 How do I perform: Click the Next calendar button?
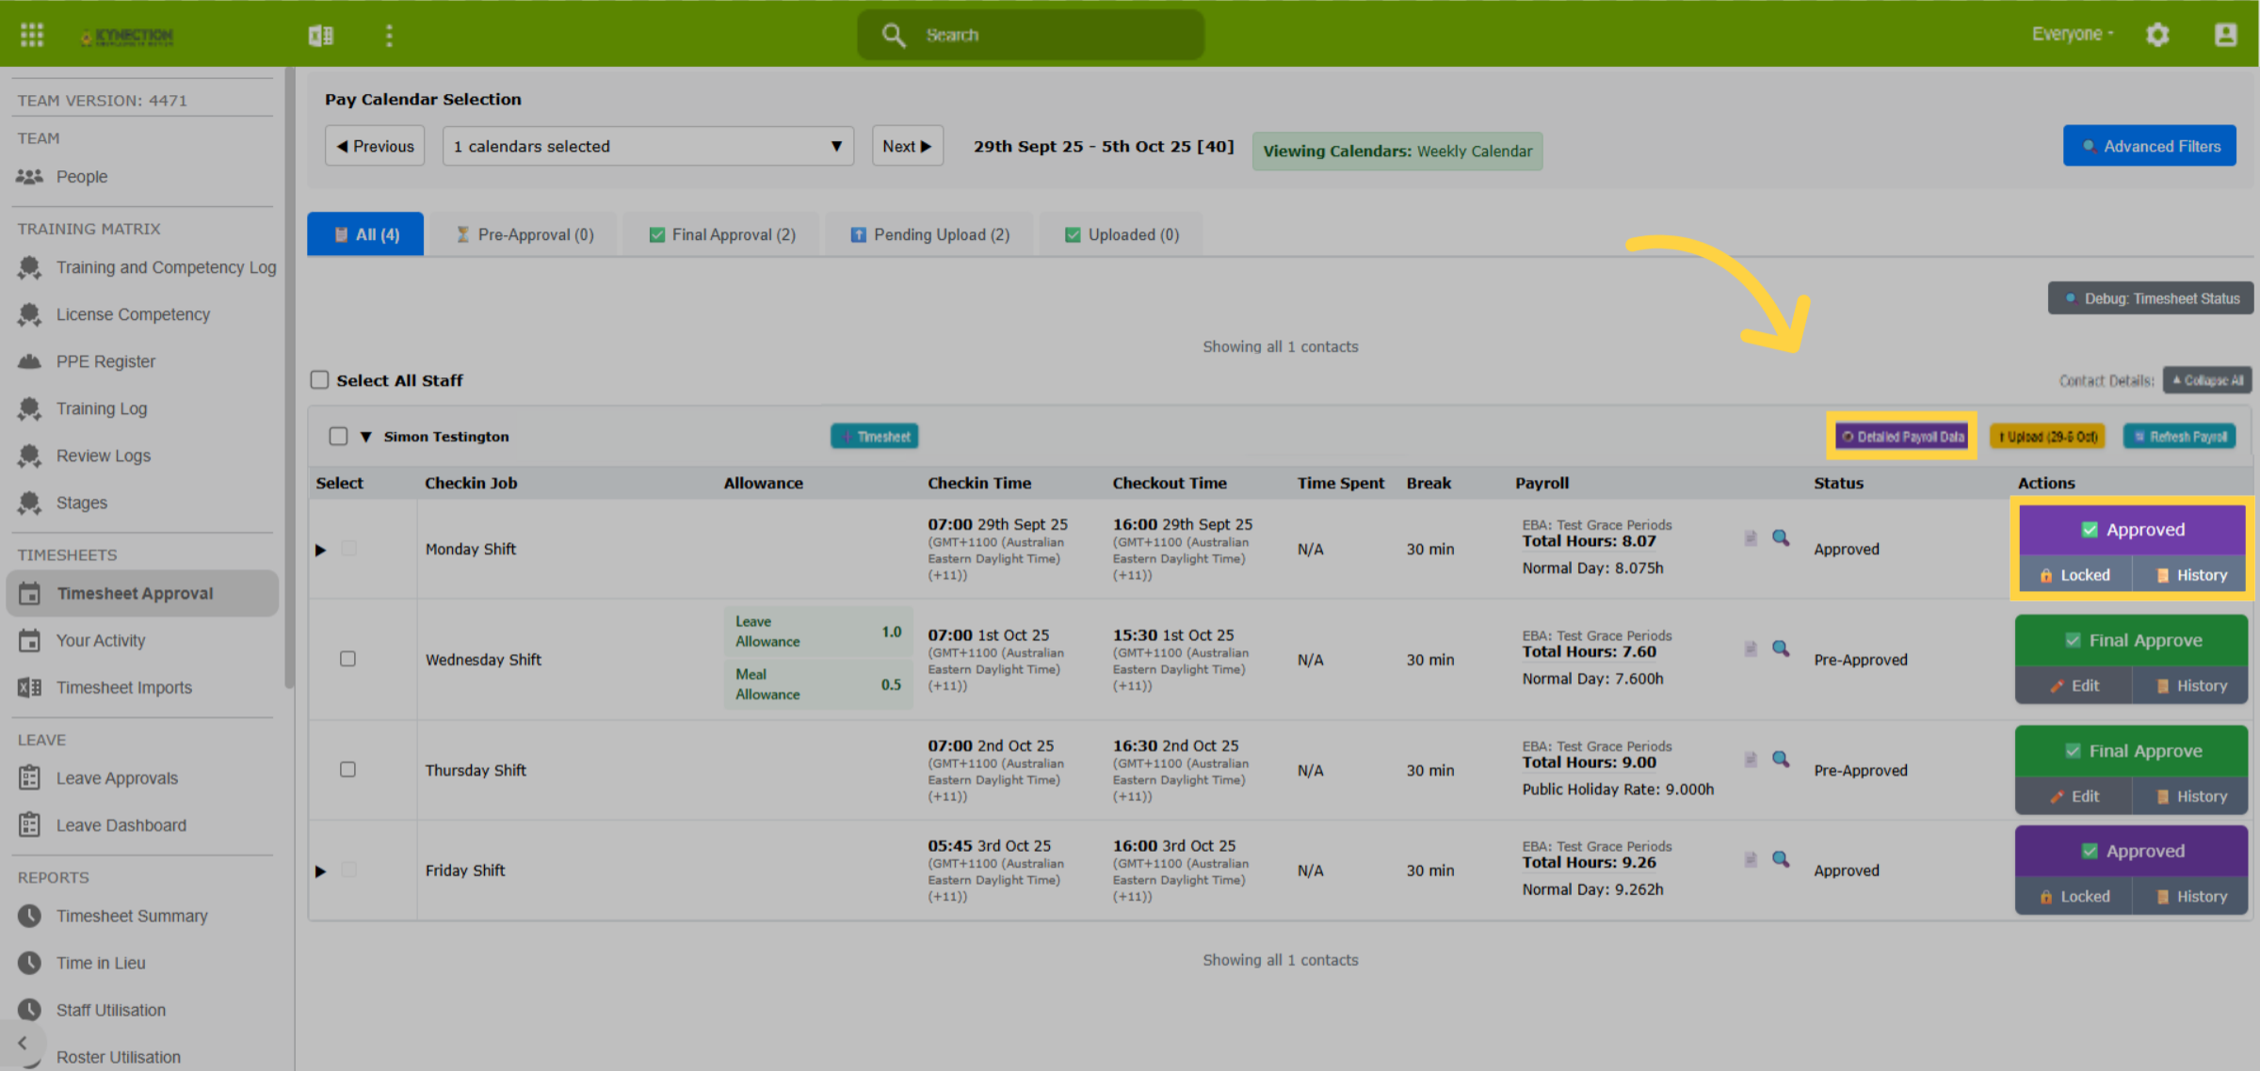pyautogui.click(x=908, y=146)
